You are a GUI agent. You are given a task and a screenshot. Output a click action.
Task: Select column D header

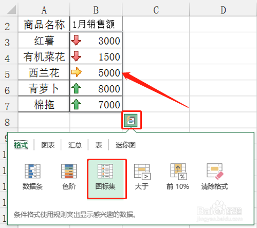[223, 10]
